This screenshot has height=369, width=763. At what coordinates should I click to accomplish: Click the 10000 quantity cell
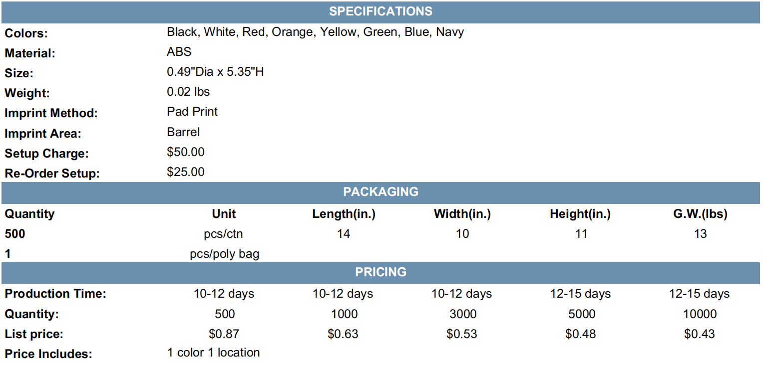700,314
